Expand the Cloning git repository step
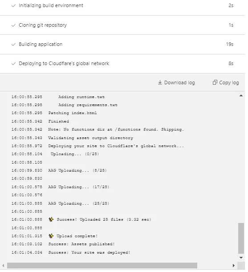 (x=122, y=25)
